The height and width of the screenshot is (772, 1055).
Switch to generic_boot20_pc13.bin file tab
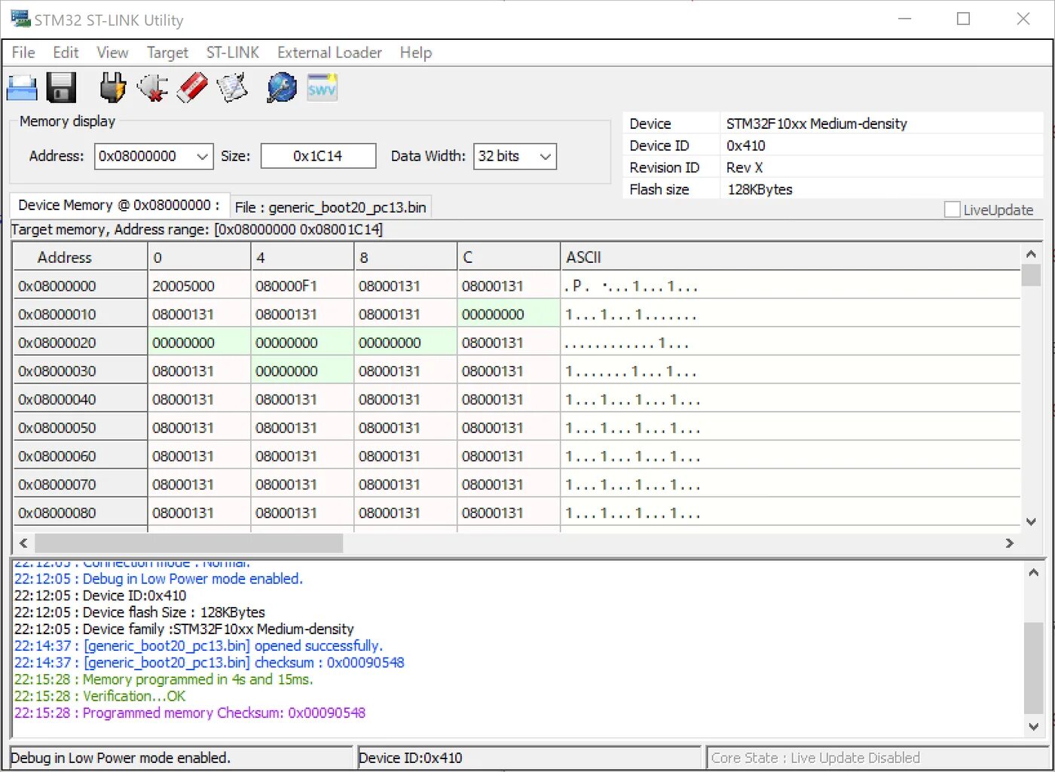click(330, 207)
